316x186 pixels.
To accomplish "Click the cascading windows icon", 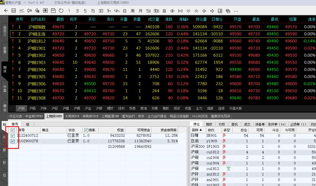I will pos(228,11).
